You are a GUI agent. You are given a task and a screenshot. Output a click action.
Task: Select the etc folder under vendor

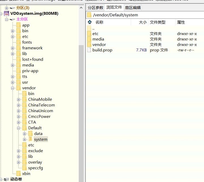click(31, 145)
